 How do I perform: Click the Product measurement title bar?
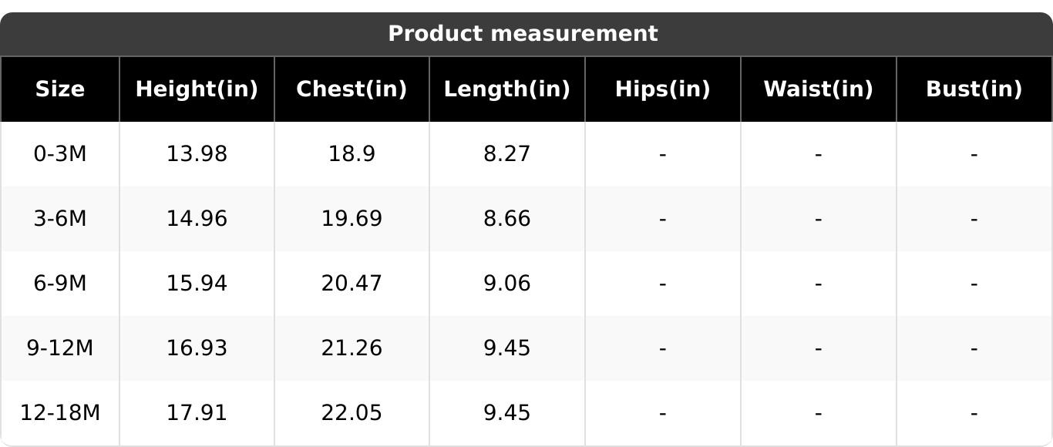[523, 34]
